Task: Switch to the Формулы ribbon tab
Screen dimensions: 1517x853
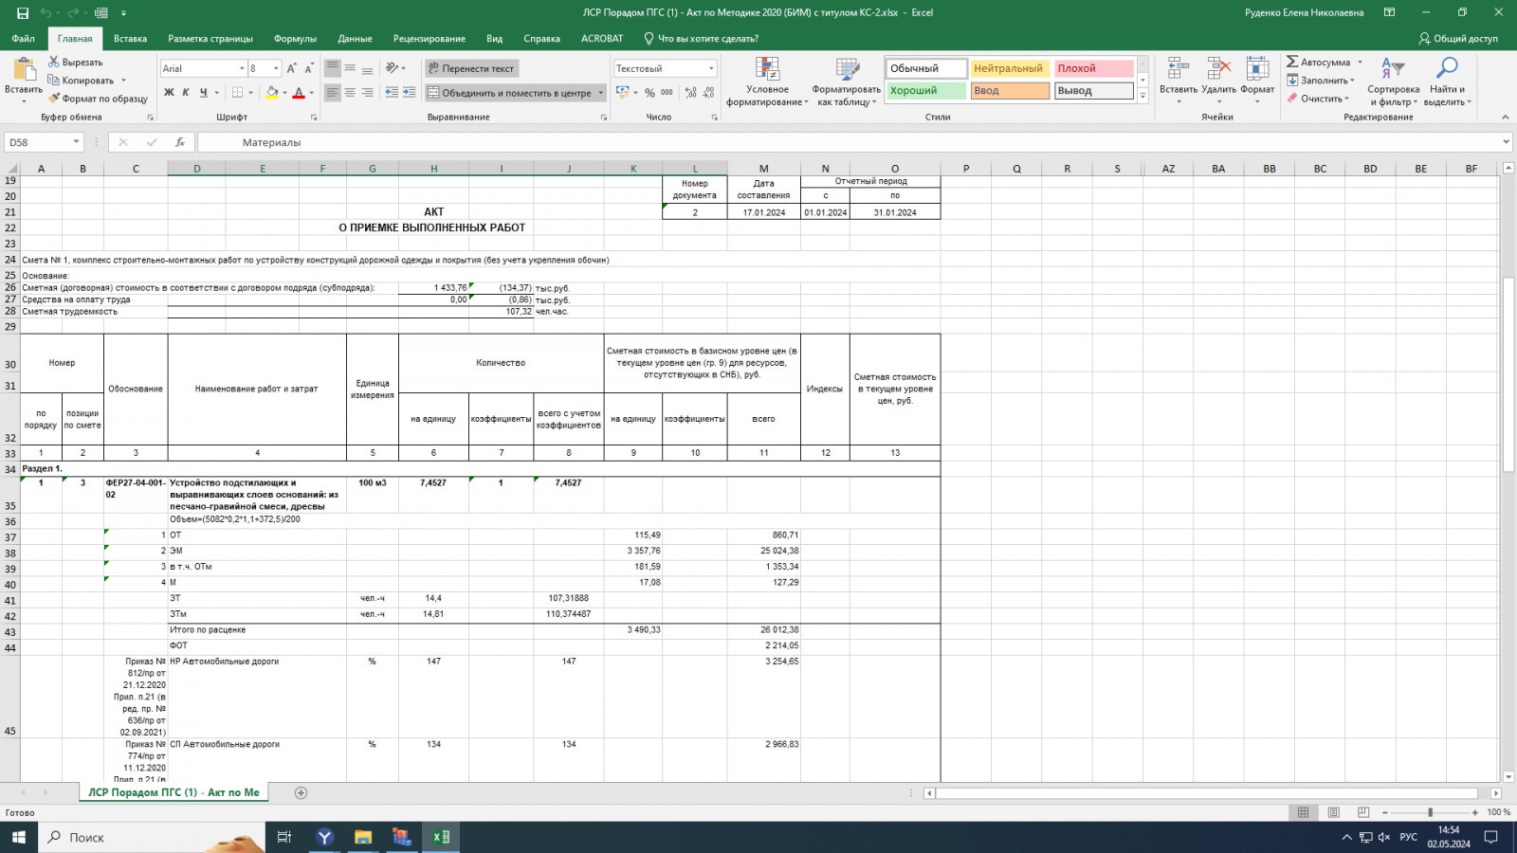Action: pos(295,39)
